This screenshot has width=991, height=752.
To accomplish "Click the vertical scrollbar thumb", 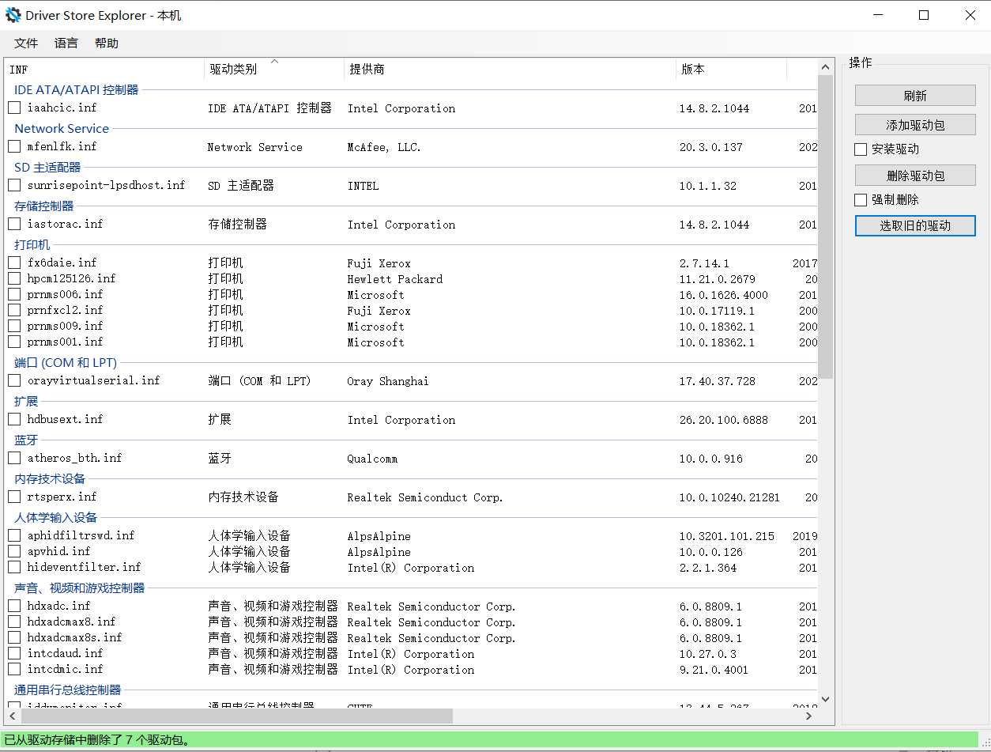I will (x=826, y=227).
